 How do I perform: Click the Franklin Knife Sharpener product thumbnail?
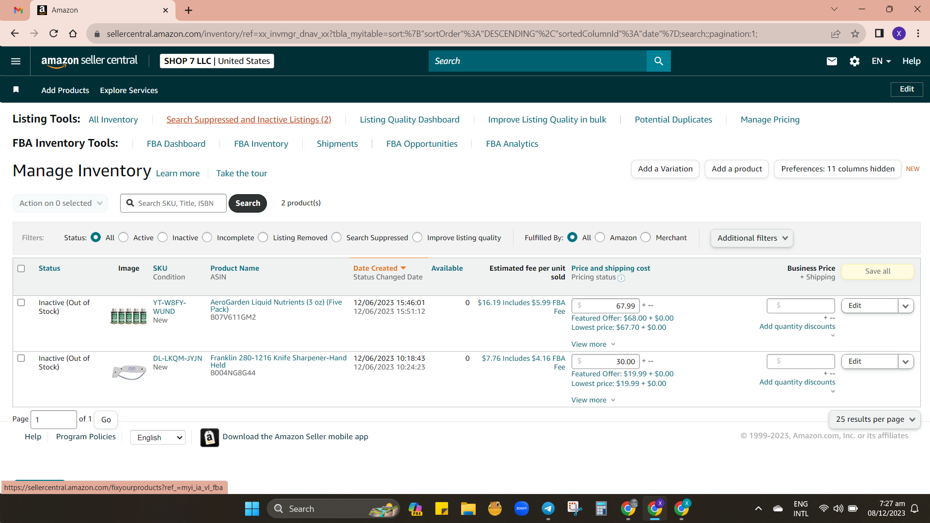[129, 372]
